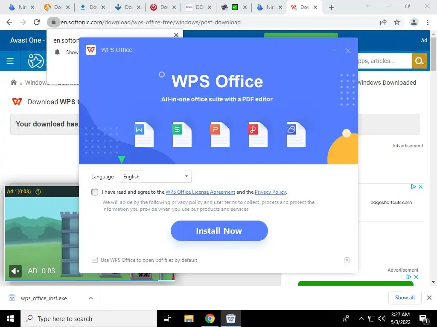Toggle 'Use WPS Office to open pdf files' checkbox

[x=95, y=260]
